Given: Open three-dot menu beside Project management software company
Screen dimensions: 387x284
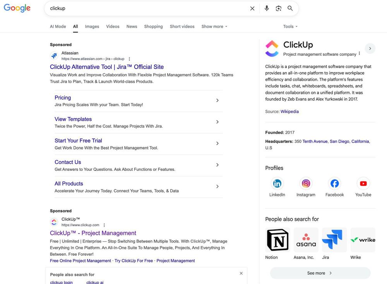Looking at the screenshot, I should tap(360, 53).
